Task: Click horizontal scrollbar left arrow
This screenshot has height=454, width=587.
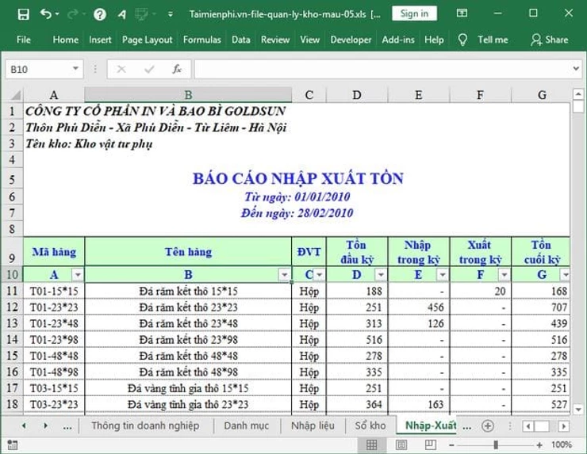Action: (528, 426)
